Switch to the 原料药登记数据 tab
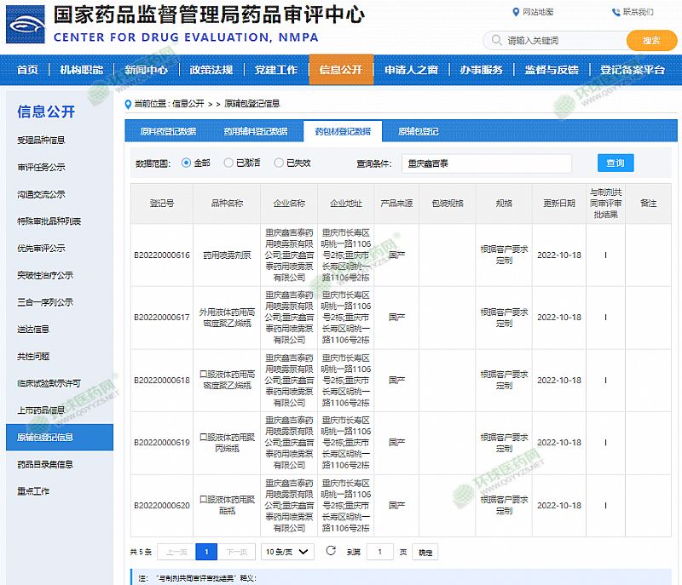This screenshot has width=682, height=585. pyautogui.click(x=168, y=131)
